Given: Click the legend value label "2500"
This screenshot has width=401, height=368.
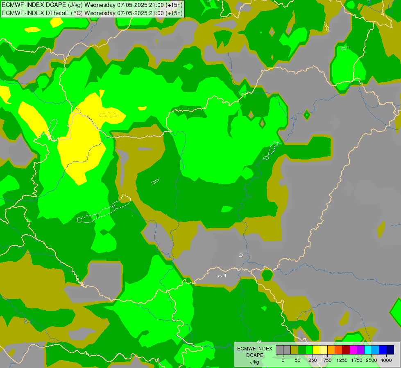Looking at the screenshot, I should coord(372,360).
